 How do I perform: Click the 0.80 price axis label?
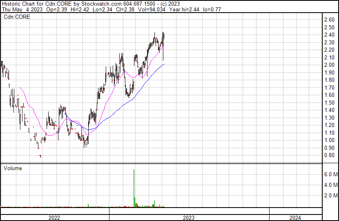329,155
